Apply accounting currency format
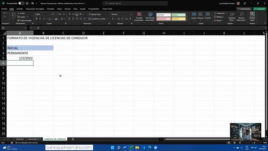The image size is (268, 151). pos(113,18)
